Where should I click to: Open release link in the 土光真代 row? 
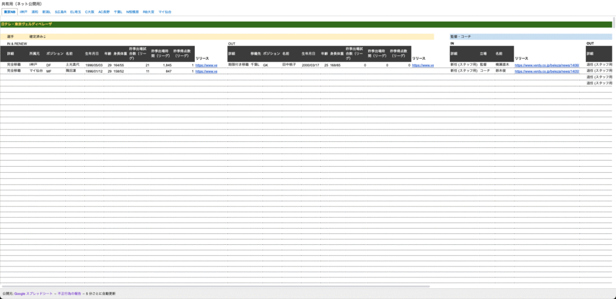(x=206, y=65)
